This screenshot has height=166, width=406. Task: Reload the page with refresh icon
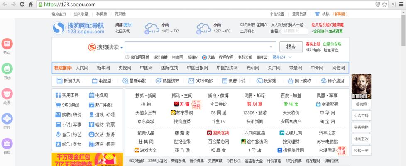click(x=22, y=5)
